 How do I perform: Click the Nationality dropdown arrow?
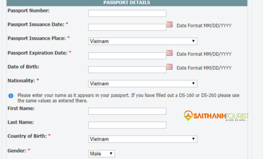(x=193, y=83)
